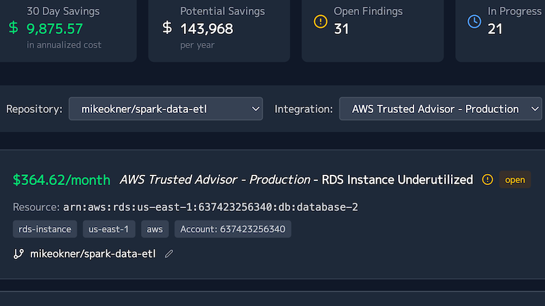Image resolution: width=545 pixels, height=306 pixels.
Task: Click the open status badge on the finding
Action: click(515, 180)
